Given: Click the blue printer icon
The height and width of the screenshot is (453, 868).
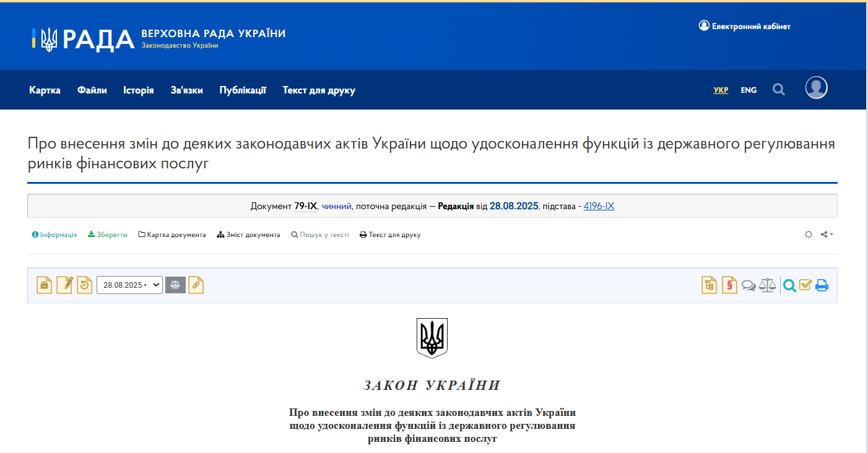Looking at the screenshot, I should [x=822, y=285].
